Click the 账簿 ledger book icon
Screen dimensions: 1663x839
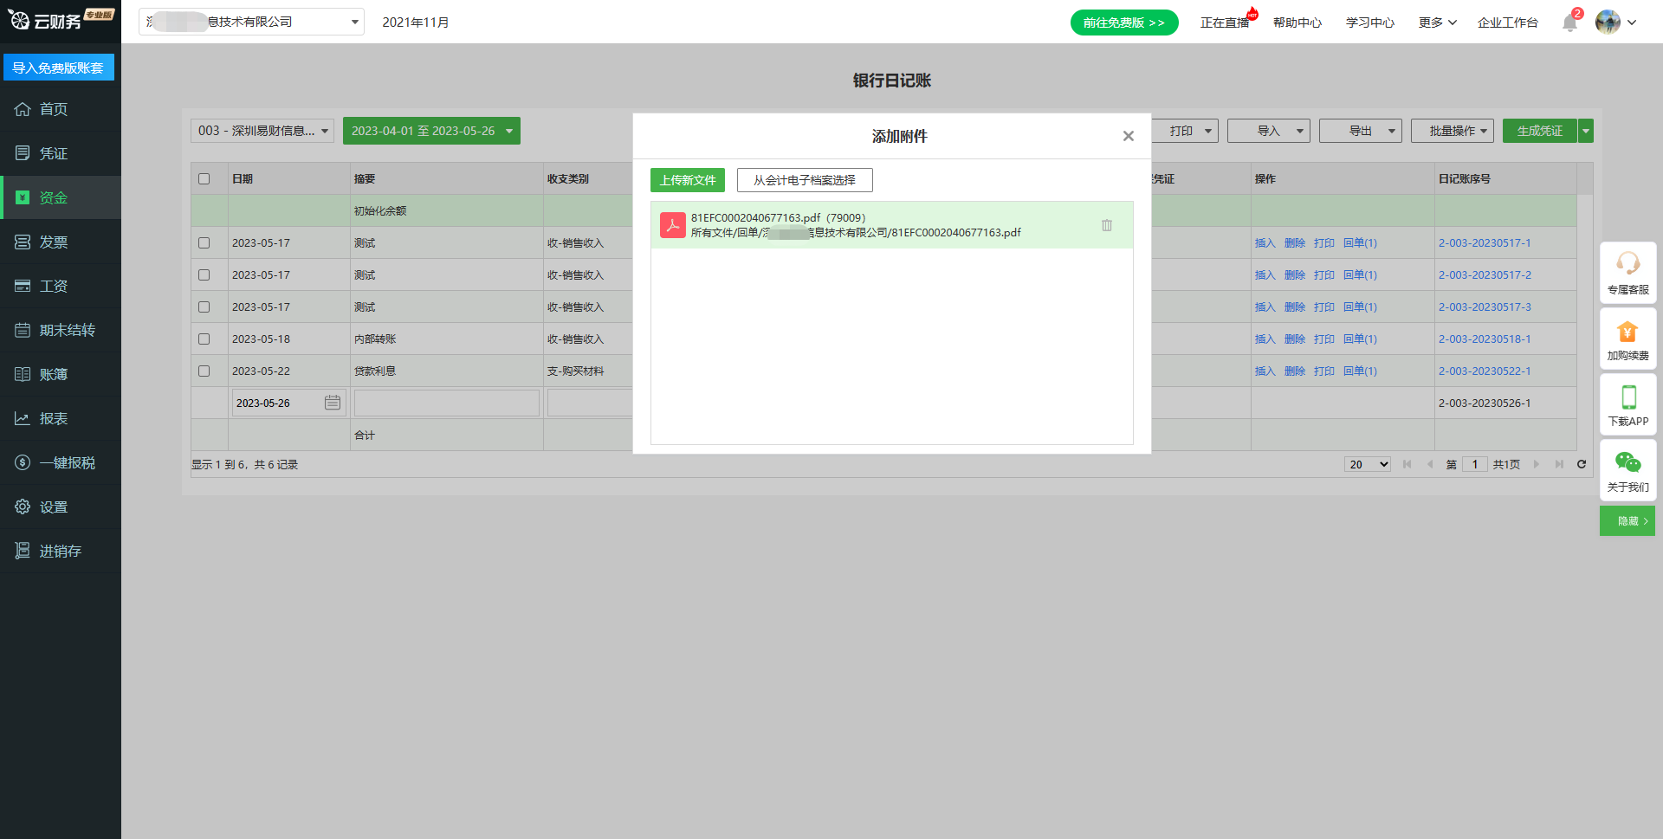click(23, 374)
